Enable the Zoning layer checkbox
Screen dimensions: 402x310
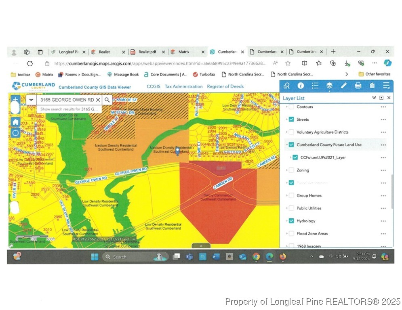291,170
